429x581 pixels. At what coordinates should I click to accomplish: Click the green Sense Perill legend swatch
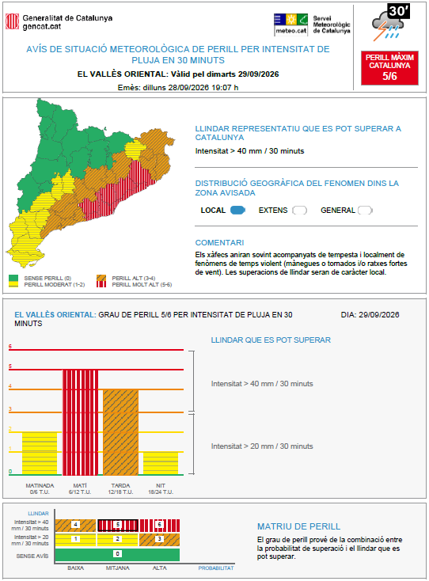click(x=13, y=278)
